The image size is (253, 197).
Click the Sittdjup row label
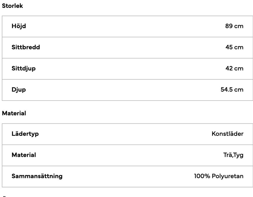23,69
